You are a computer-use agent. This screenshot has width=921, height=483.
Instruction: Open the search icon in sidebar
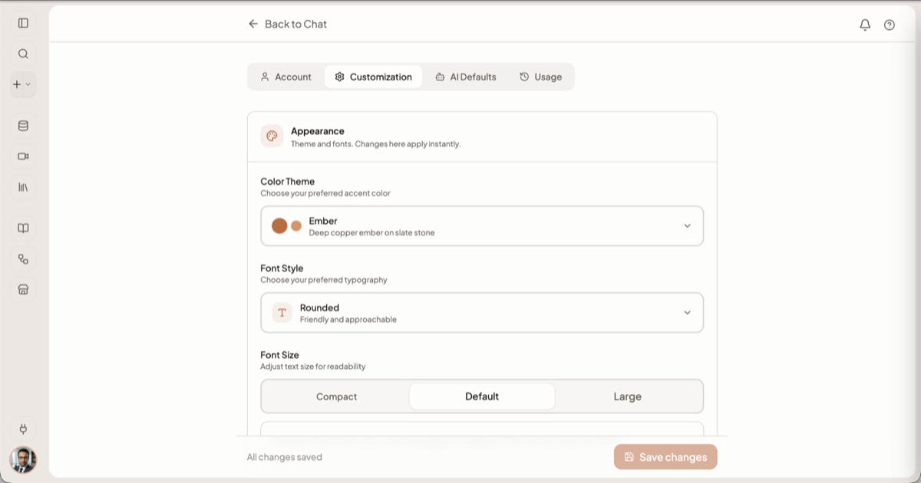point(23,54)
